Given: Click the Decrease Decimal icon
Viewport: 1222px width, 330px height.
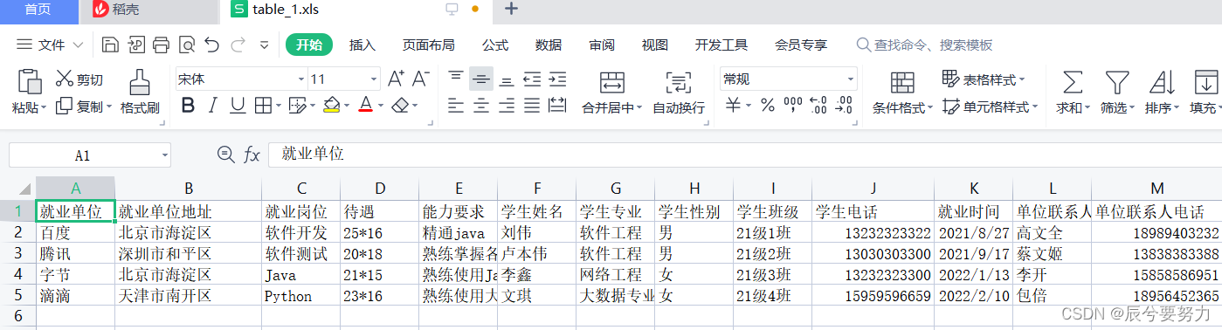Looking at the screenshot, I should [x=844, y=106].
